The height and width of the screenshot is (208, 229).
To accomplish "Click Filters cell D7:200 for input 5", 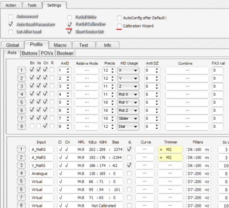I will click(x=198, y=182).
